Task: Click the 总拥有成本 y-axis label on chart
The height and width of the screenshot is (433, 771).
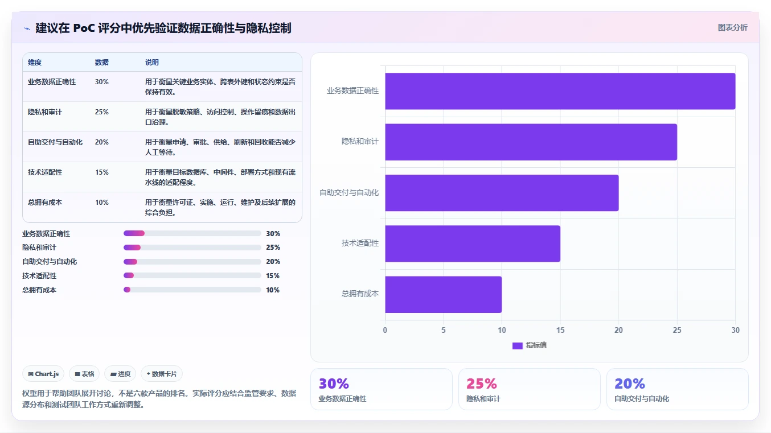Action: click(360, 294)
